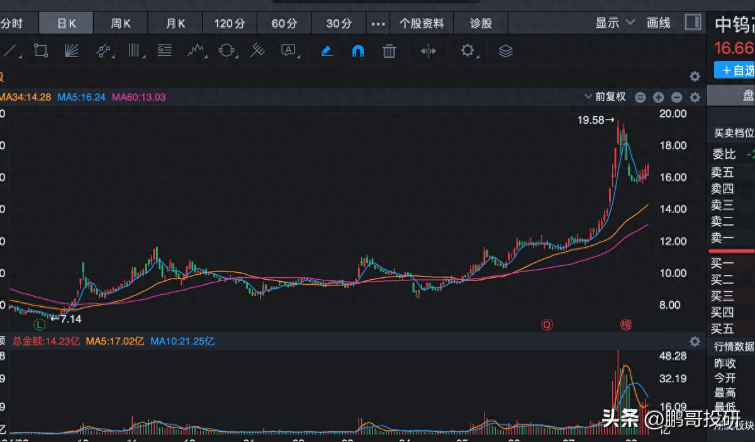Expand more timeframes via the ellipsis

point(377,24)
